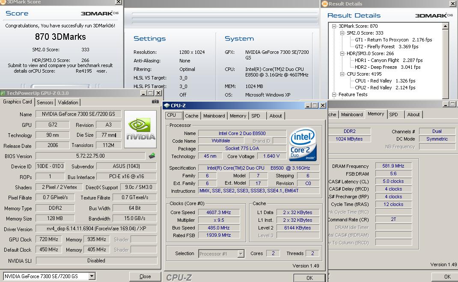
Task: Collapse the SM2.0 Score: 333 node
Action: coord(342,33)
